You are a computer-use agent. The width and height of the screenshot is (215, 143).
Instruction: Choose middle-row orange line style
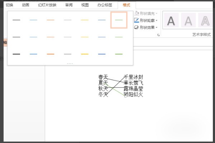click(51, 37)
